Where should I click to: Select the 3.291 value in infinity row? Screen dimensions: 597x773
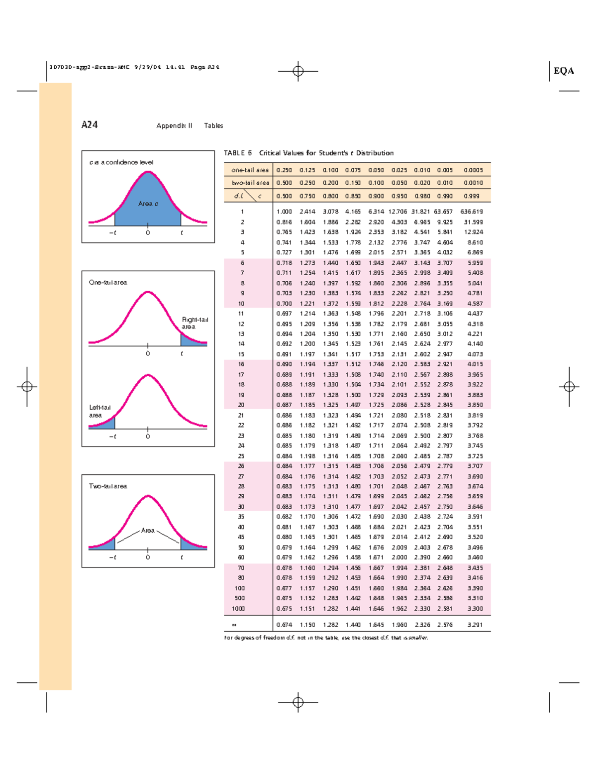point(475,625)
